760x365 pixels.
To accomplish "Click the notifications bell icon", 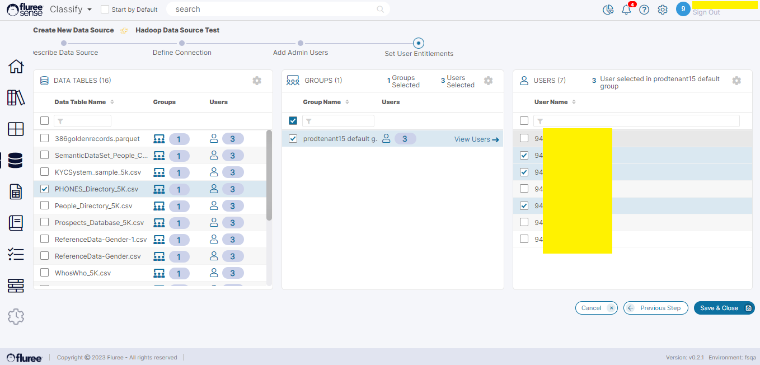I will 626,10.
